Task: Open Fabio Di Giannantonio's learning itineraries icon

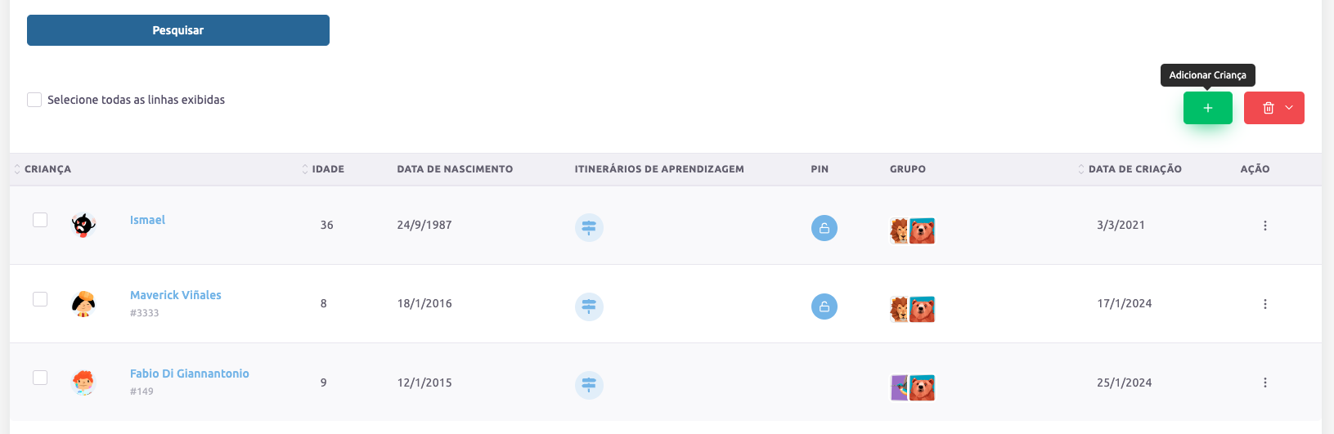Action: point(589,384)
